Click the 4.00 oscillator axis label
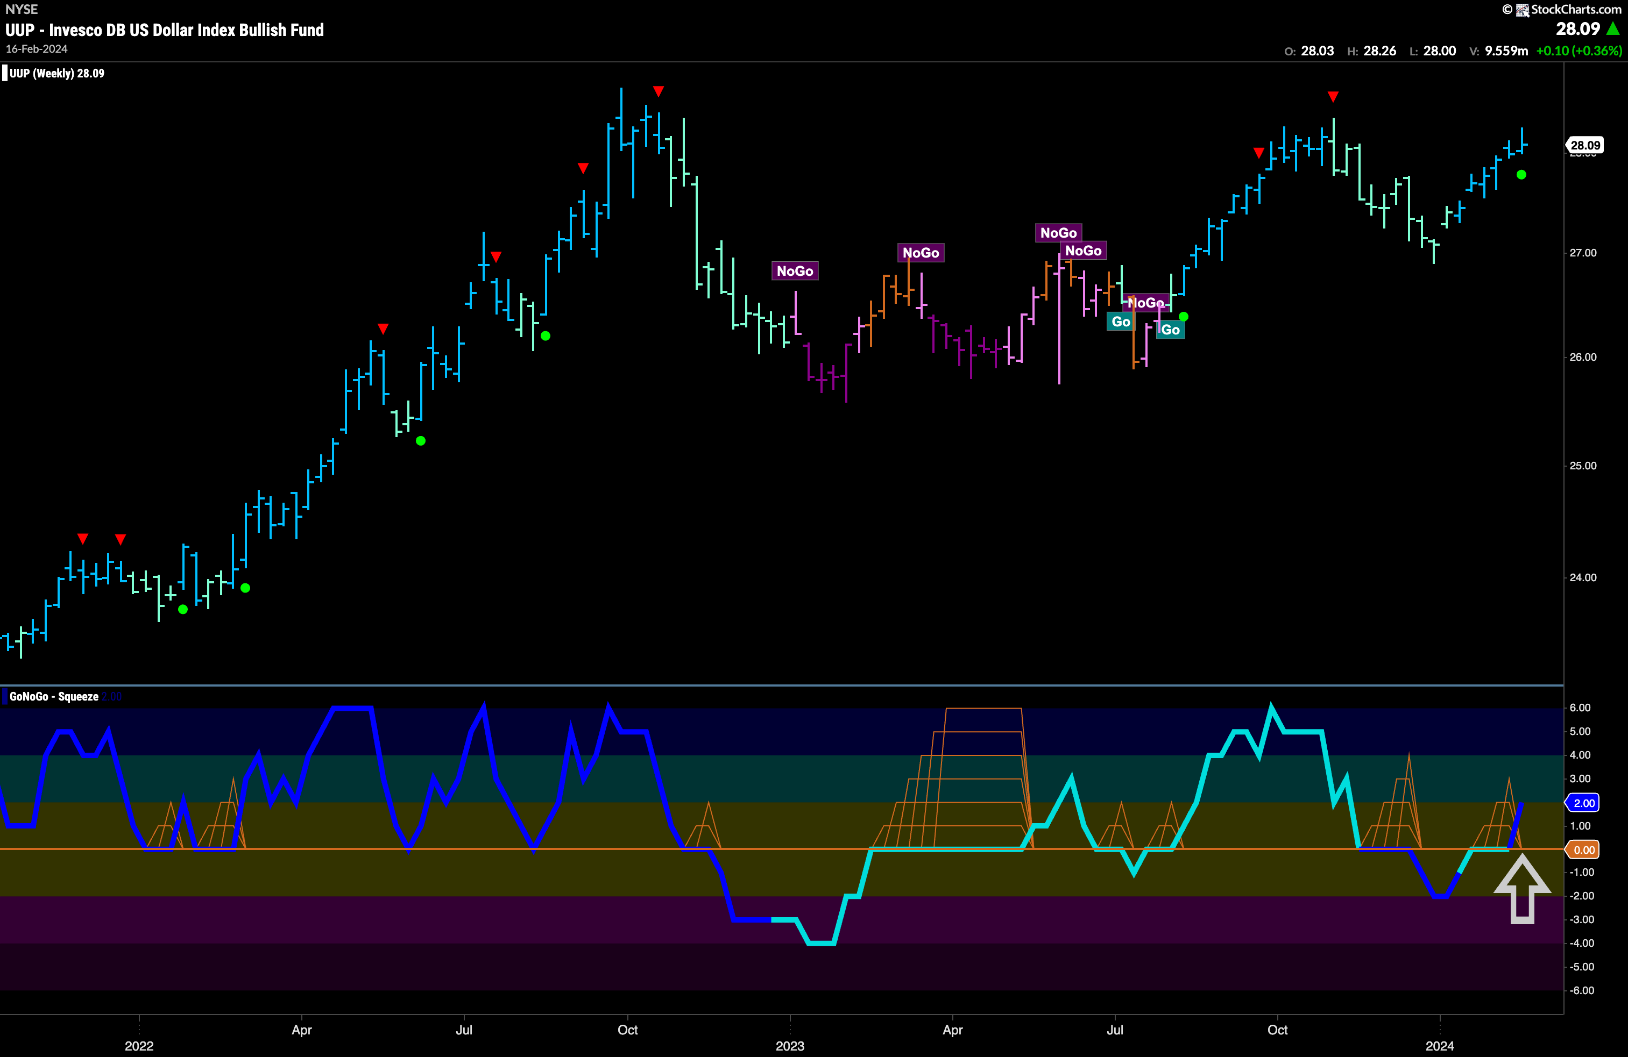This screenshot has width=1628, height=1057. (x=1580, y=755)
